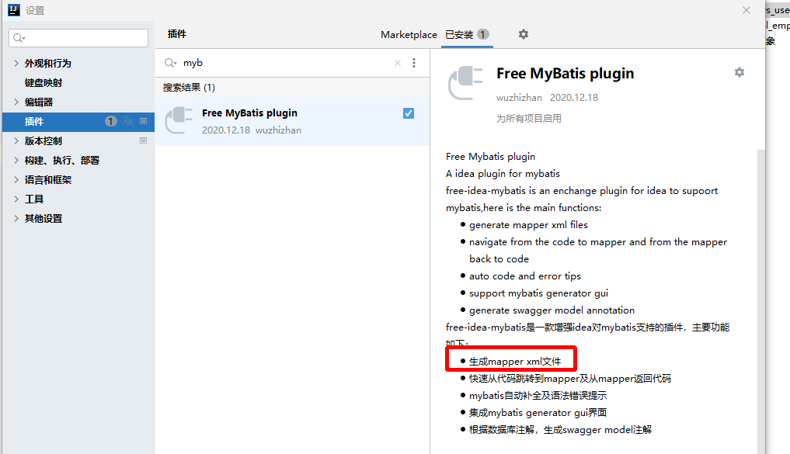Click 'generate mapper xml files' bullet text
790x454 pixels.
528,225
